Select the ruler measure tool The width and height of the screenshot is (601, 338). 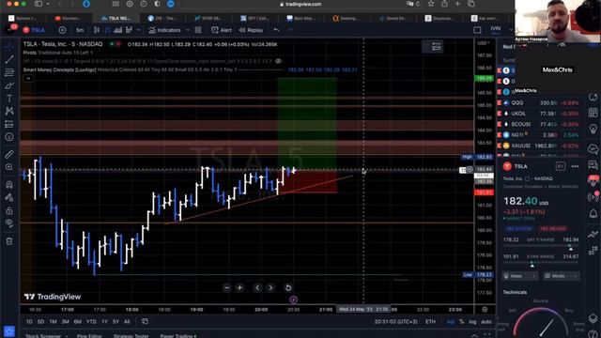pyautogui.click(x=9, y=154)
